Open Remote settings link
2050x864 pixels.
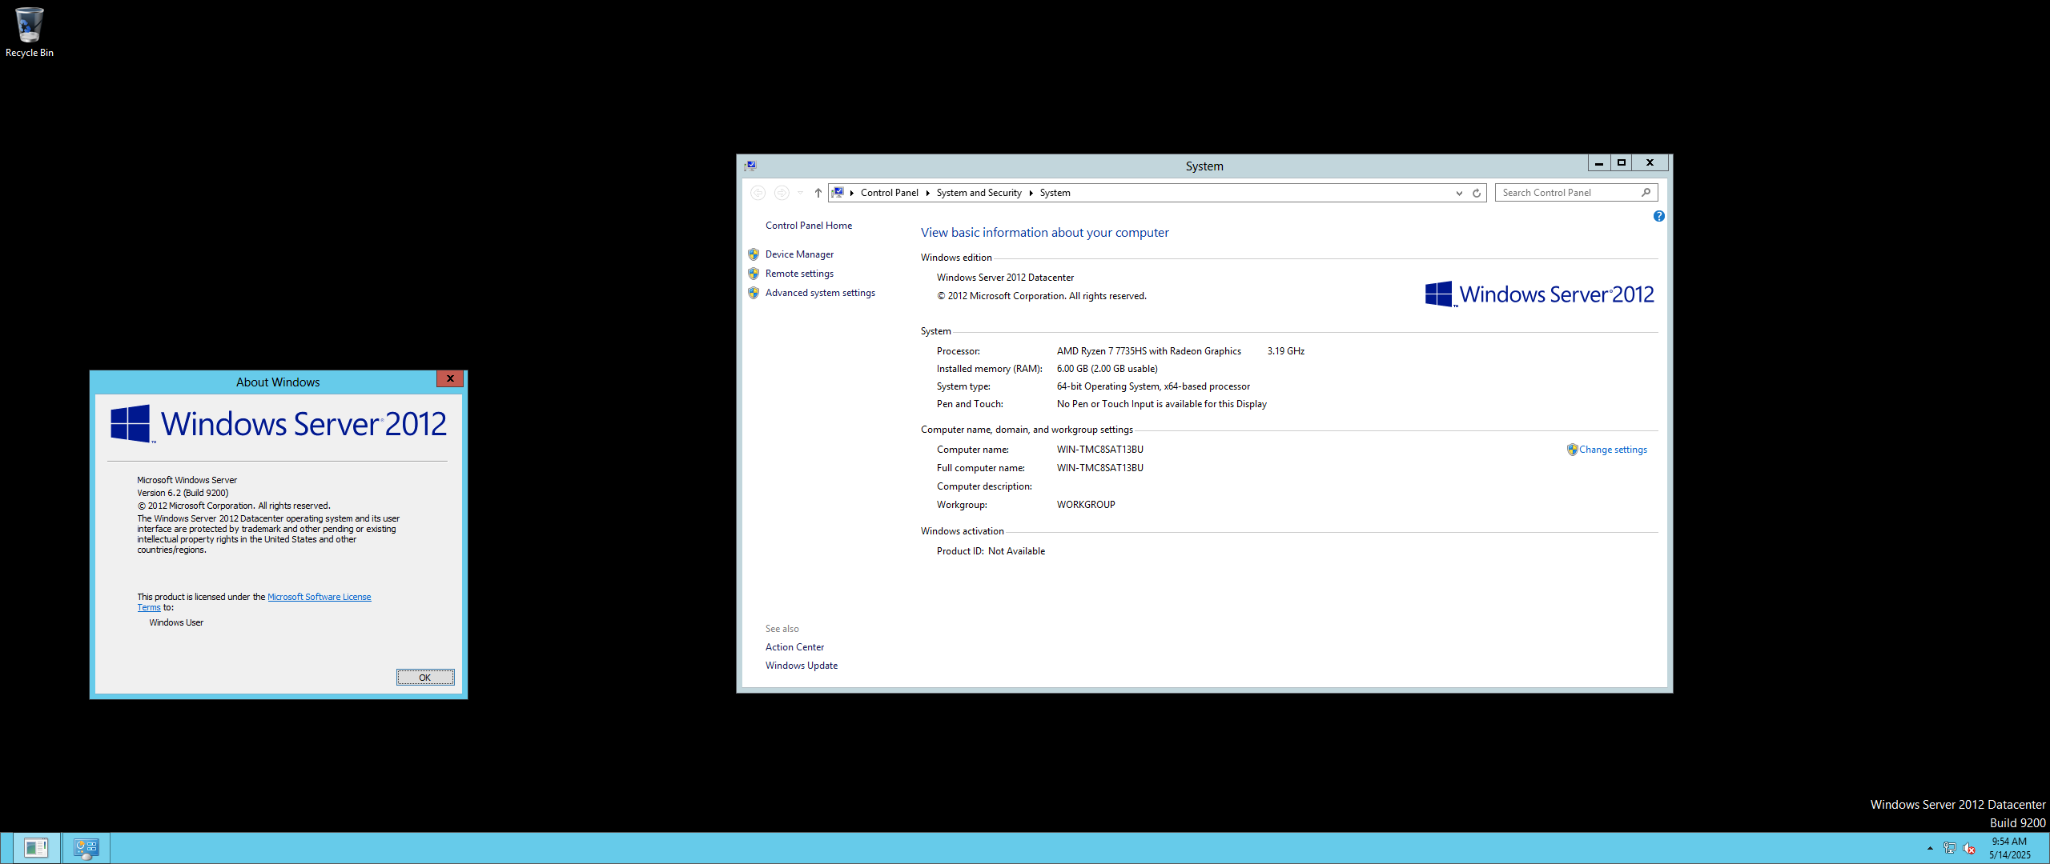click(x=799, y=274)
